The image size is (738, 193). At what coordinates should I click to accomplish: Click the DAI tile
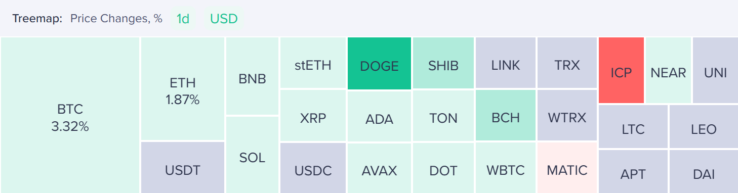(704, 171)
